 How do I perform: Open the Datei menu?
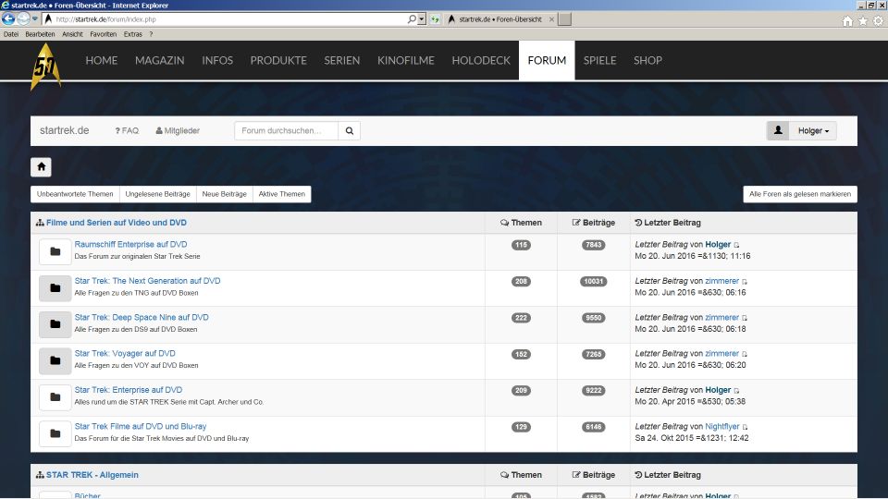(x=11, y=34)
